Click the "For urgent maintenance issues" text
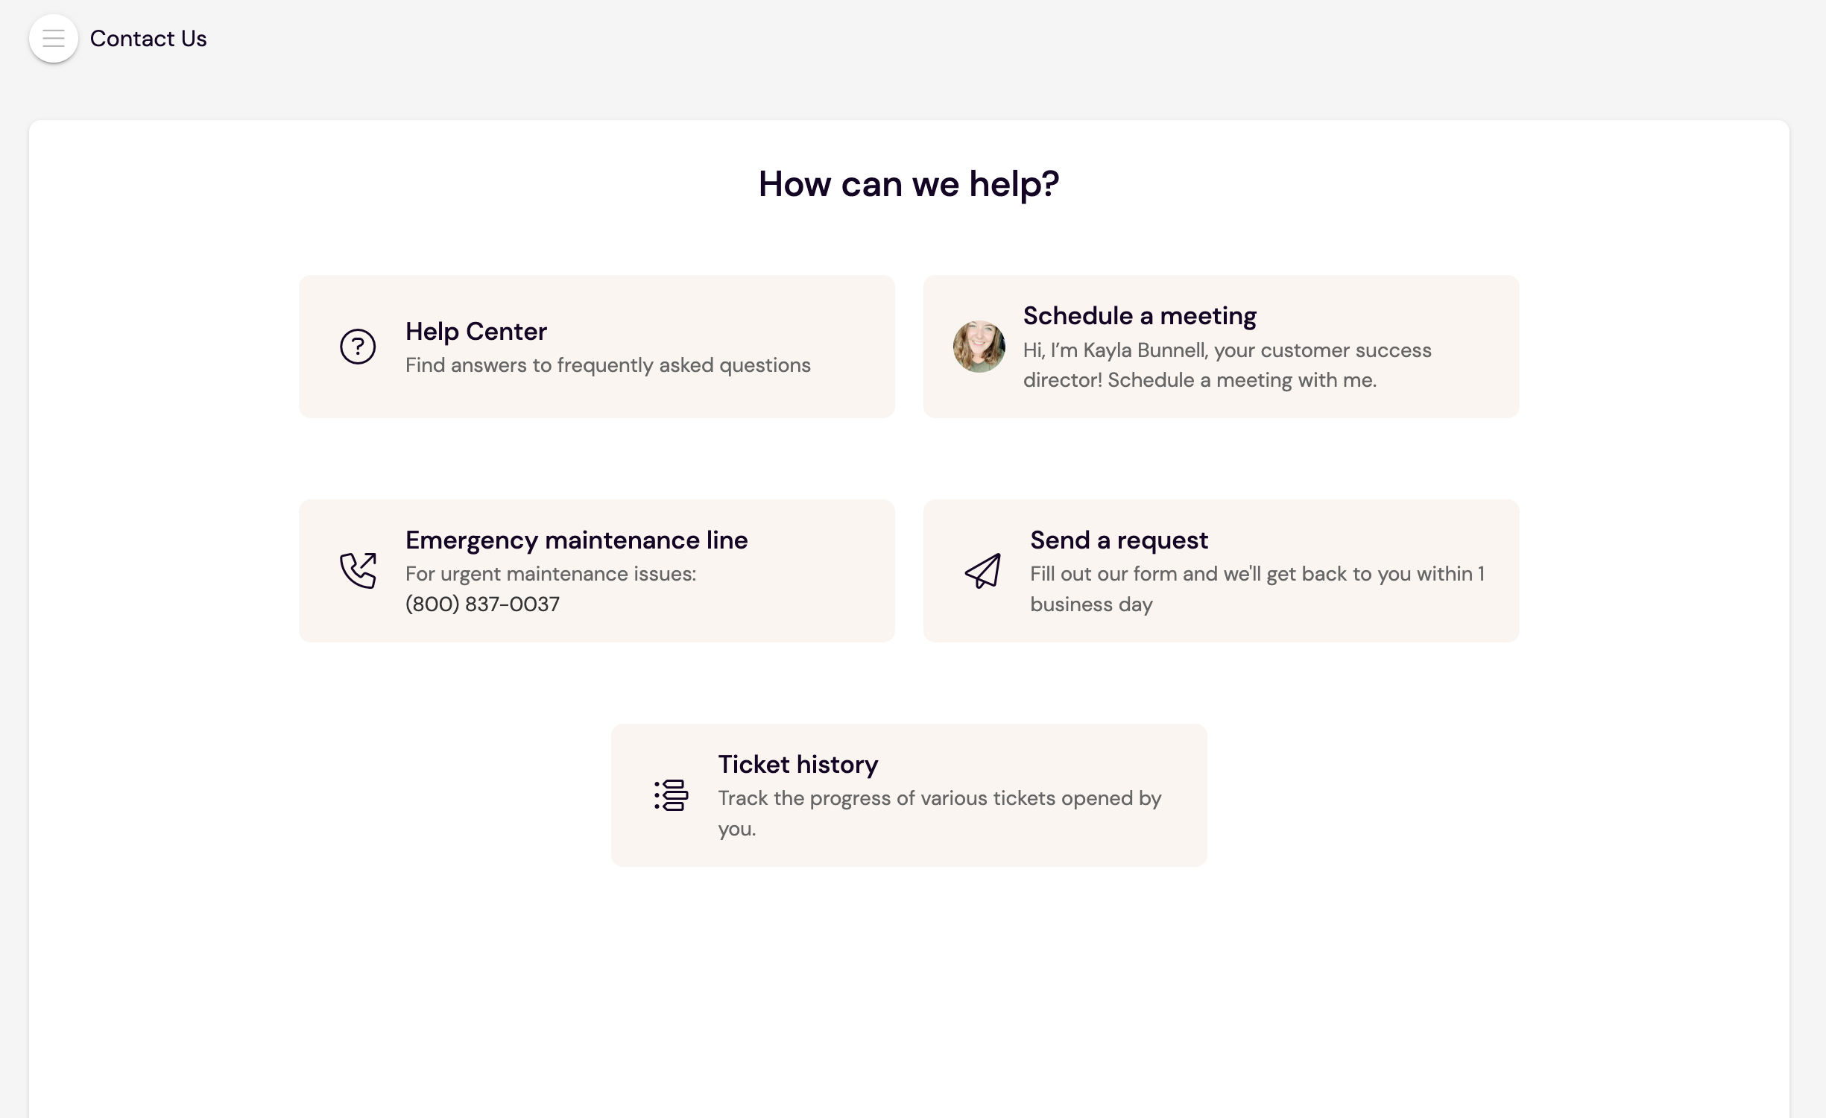Image resolution: width=1826 pixels, height=1118 pixels. tap(550, 574)
